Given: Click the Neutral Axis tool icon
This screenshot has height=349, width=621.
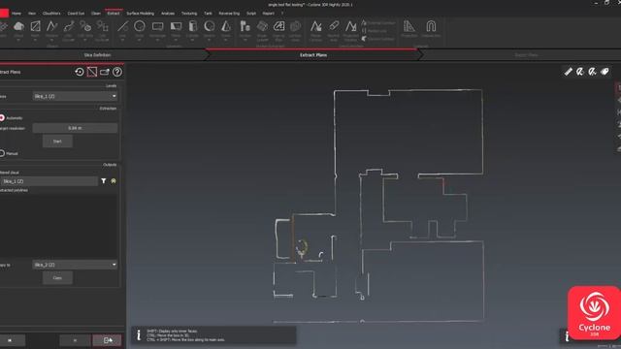Looking at the screenshot, I should pyautogui.click(x=334, y=26).
